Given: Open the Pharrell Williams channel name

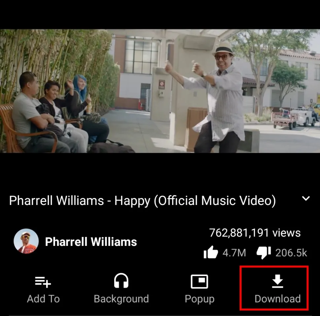Looking at the screenshot, I should point(91,242).
